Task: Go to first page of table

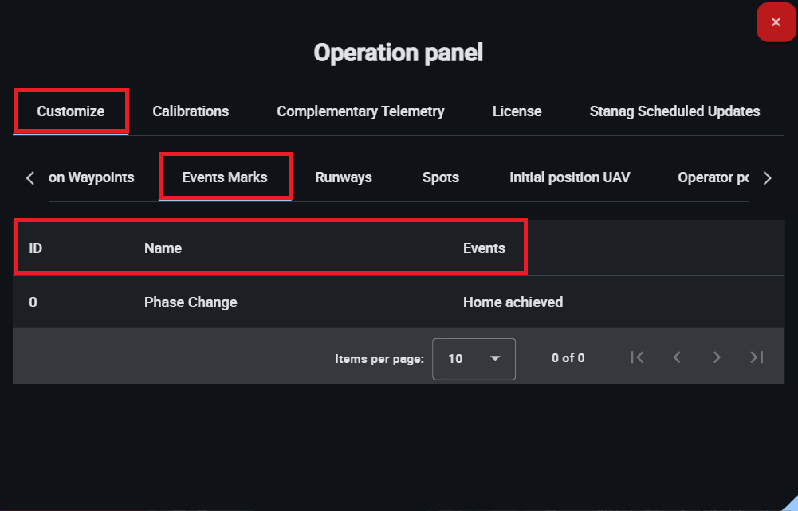Action: [637, 358]
